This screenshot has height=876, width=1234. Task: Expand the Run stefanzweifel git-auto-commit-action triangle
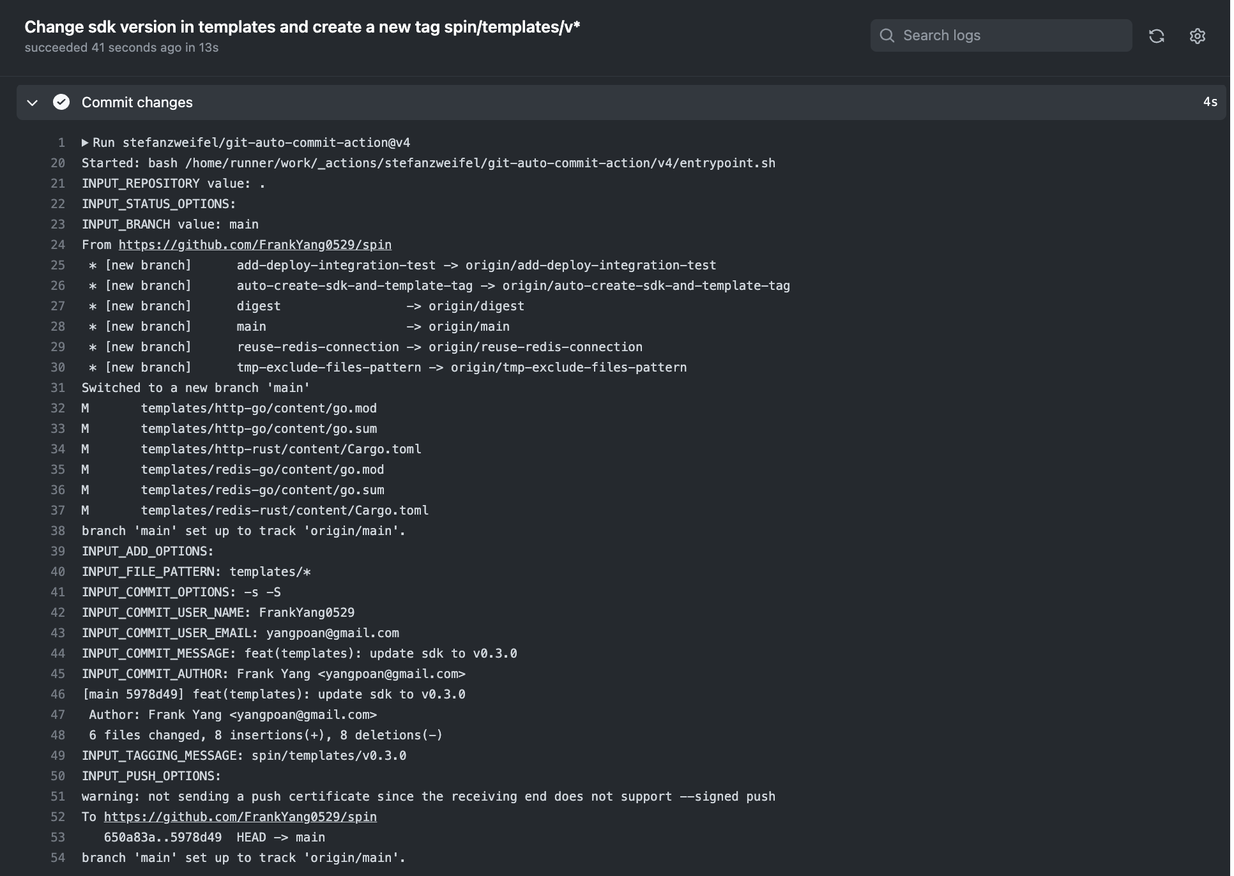point(85,143)
